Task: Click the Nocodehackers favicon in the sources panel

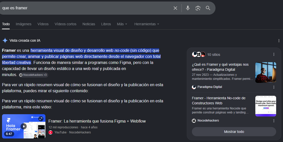Action: (194, 121)
